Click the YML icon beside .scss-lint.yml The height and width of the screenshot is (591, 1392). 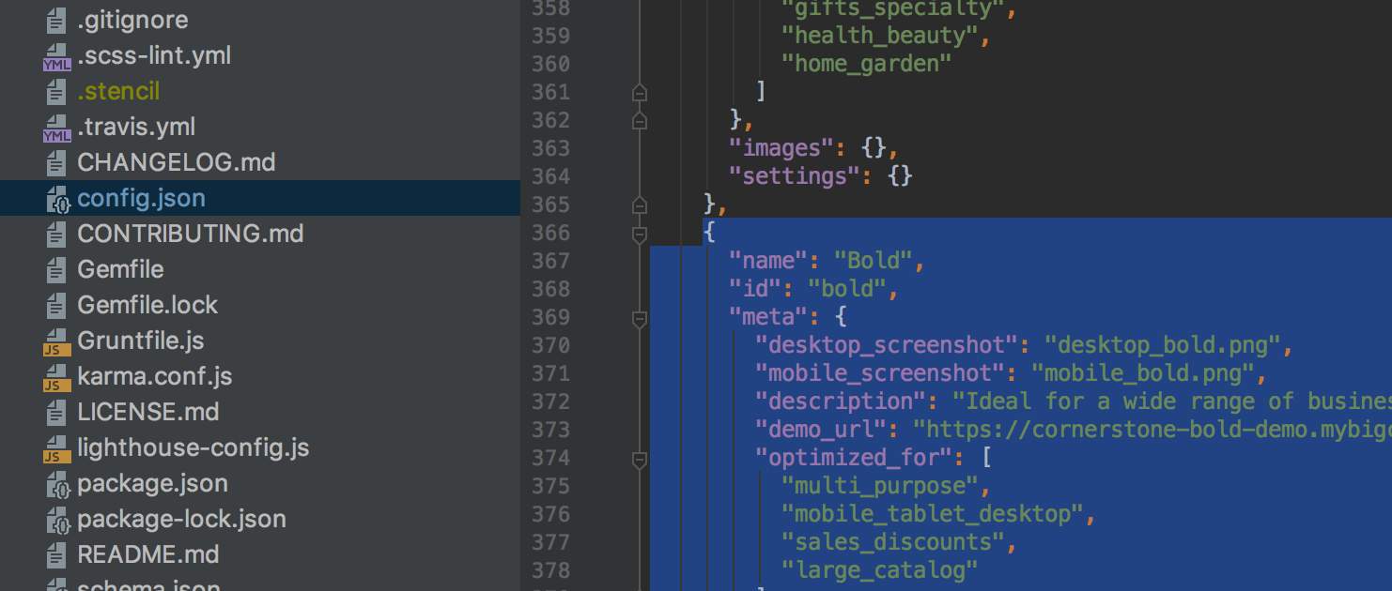pos(56,56)
